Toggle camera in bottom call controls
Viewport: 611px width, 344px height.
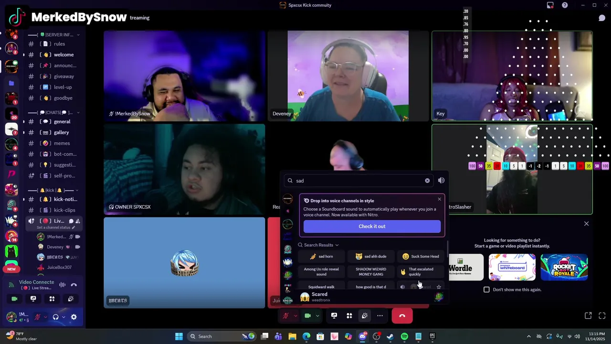coord(307,316)
